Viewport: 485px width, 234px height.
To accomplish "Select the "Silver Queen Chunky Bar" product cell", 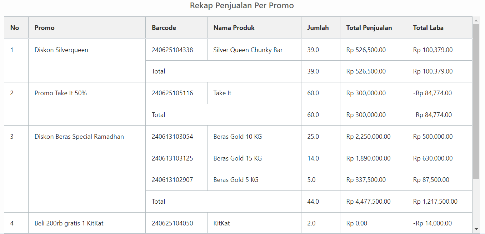I will coord(248,50).
